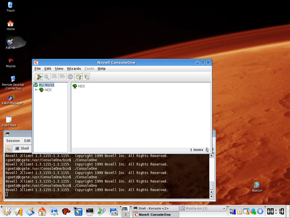Click the '1 items' status bar text

pyautogui.click(x=197, y=150)
